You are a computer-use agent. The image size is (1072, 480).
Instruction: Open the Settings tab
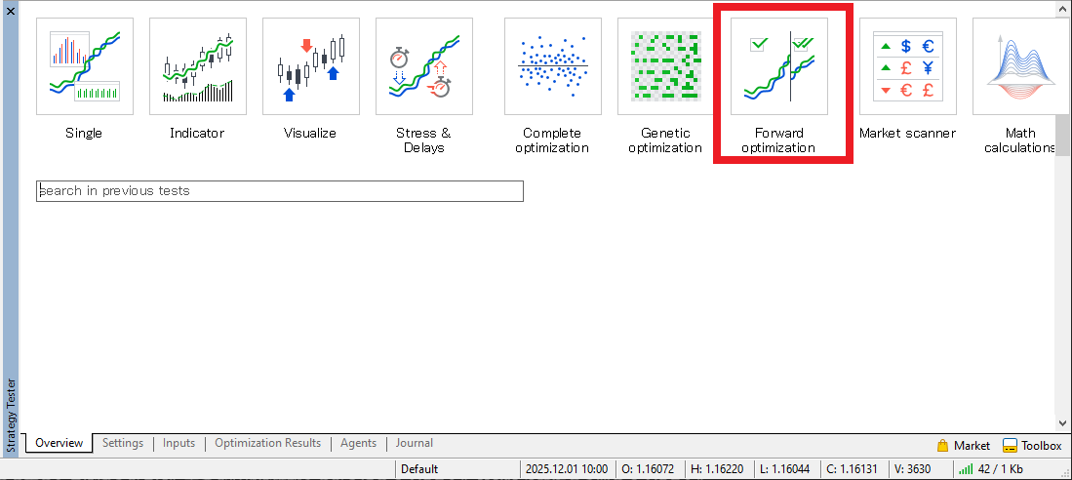tap(123, 443)
